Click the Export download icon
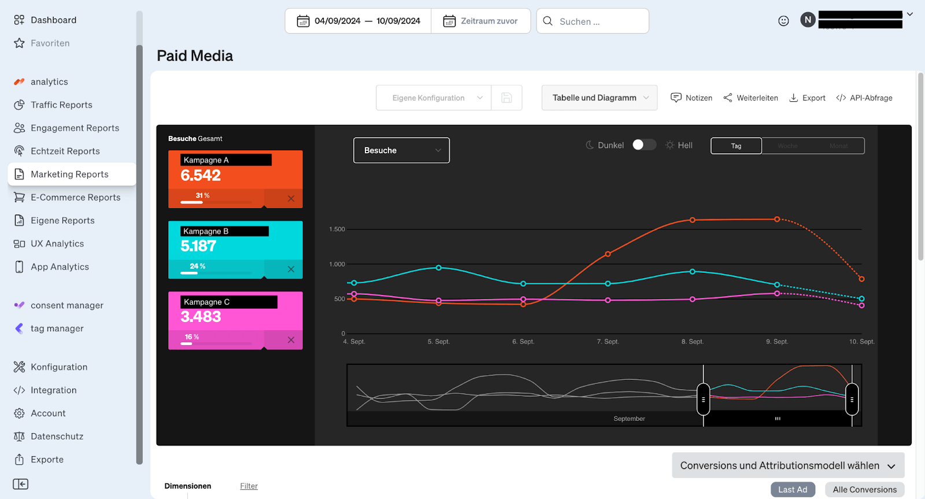The width and height of the screenshot is (925, 499). tap(794, 98)
